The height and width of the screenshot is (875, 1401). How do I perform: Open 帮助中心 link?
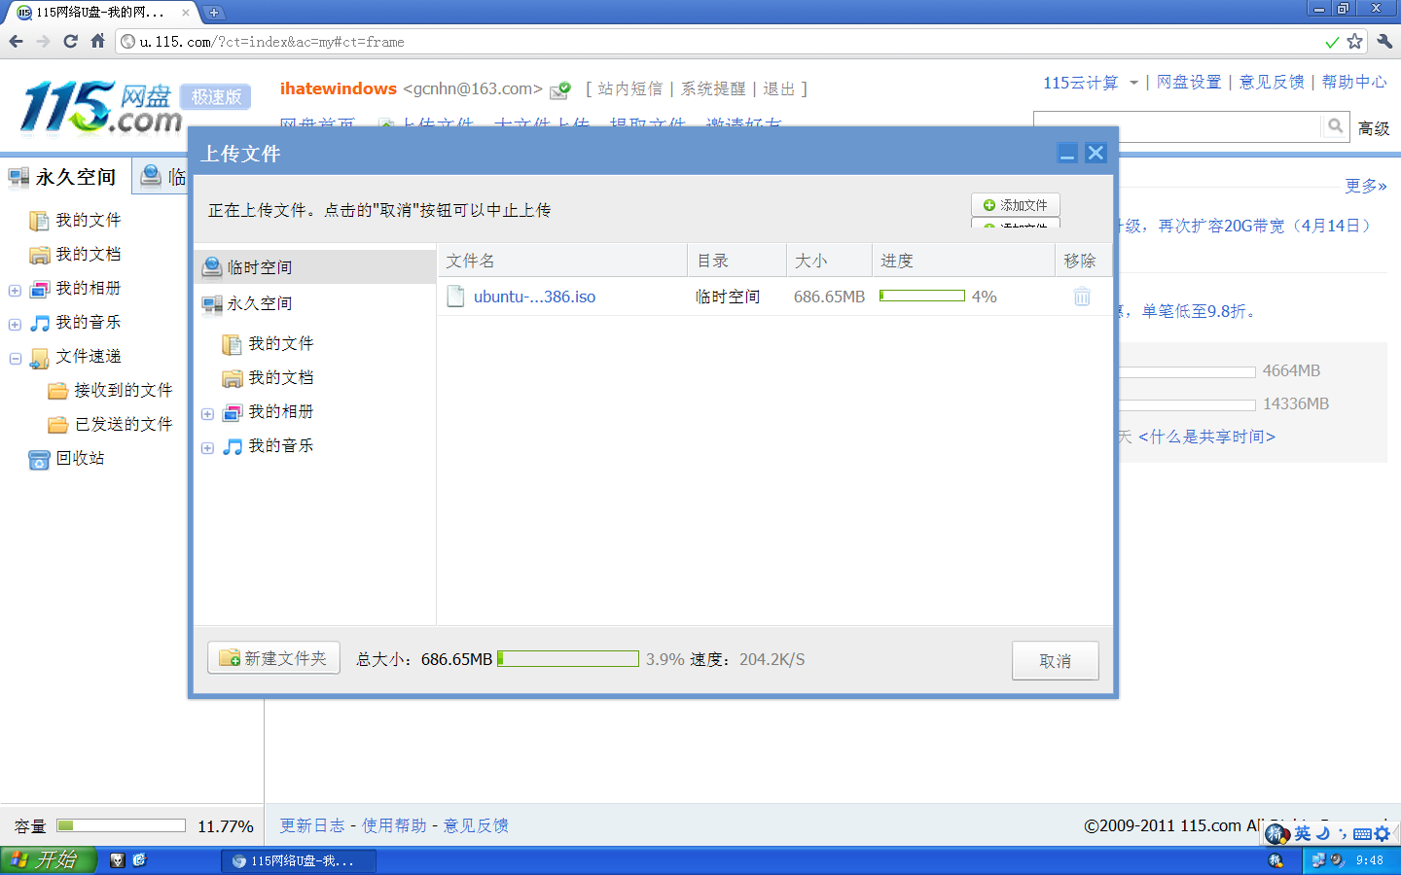[x=1354, y=83]
